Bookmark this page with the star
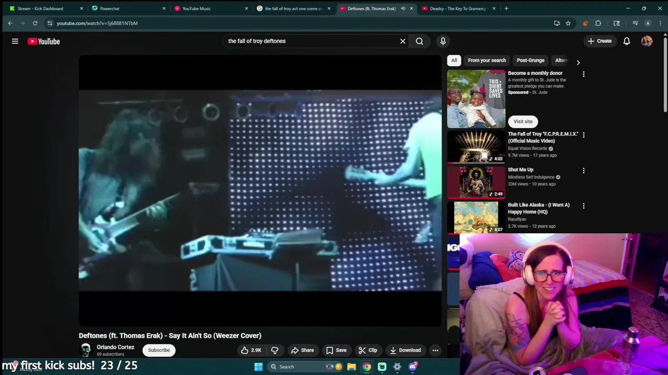The height and width of the screenshot is (375, 668). tap(568, 23)
